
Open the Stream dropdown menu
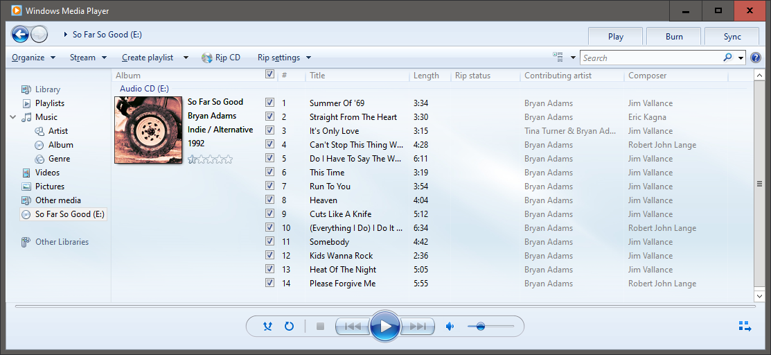pos(89,58)
